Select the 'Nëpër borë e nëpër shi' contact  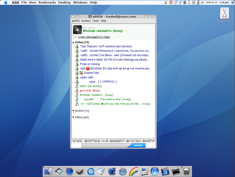pos(114,60)
